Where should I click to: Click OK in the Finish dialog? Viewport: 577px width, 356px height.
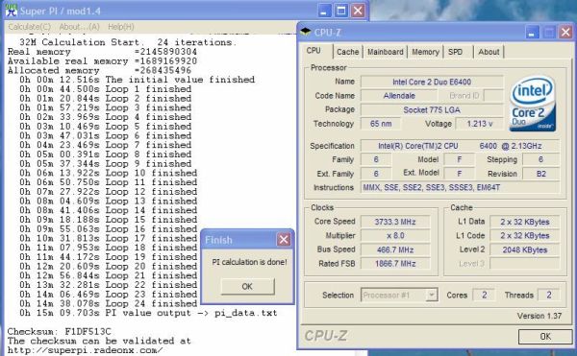pyautogui.click(x=247, y=286)
